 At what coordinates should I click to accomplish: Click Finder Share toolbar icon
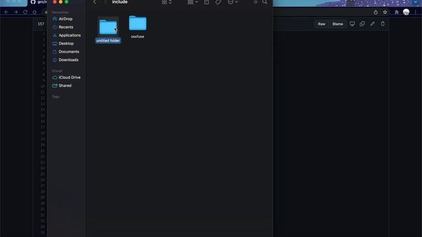pos(206,2)
